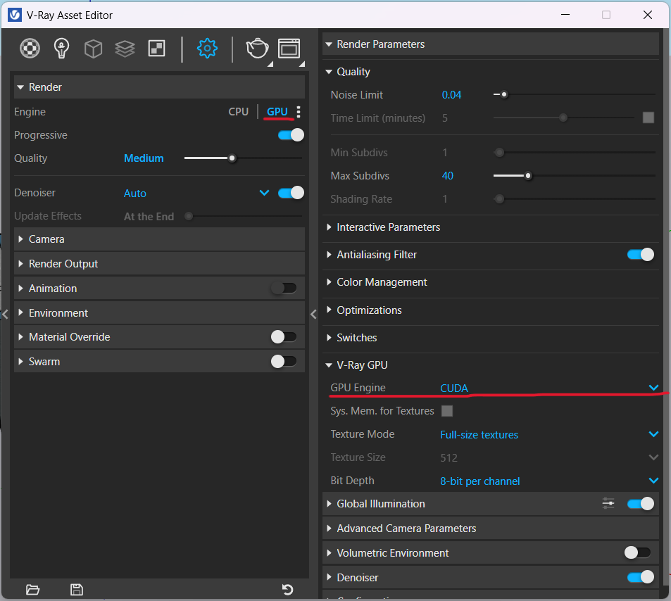Click the 8-bit per channel value
Viewport: 671px width, 601px height.
[479, 481]
